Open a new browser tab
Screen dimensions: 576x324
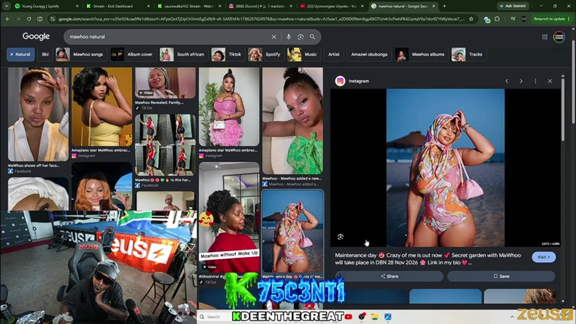pyautogui.click(x=444, y=6)
